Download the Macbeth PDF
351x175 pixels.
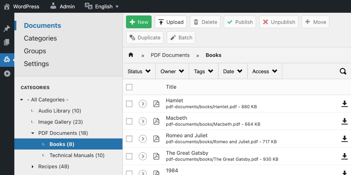[344, 121]
